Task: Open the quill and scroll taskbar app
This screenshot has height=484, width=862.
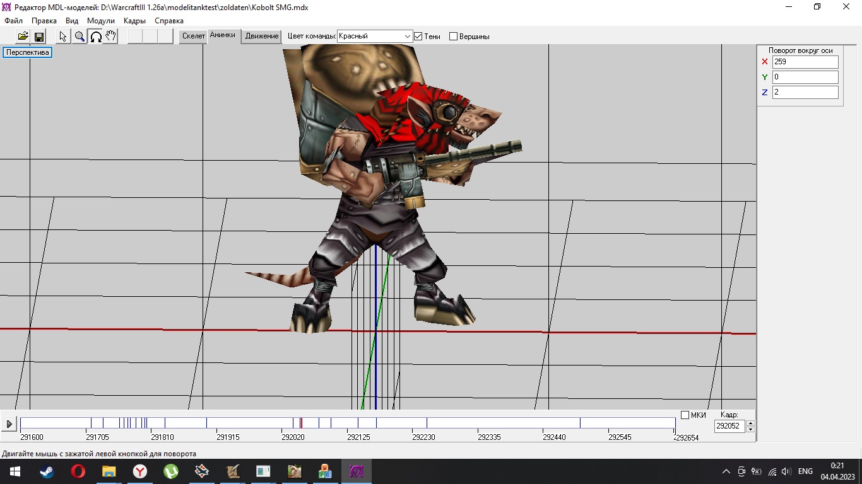Action: [x=233, y=471]
